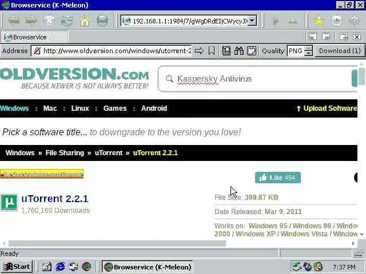
Task: Open the Games category in nav bar
Action: point(115,108)
